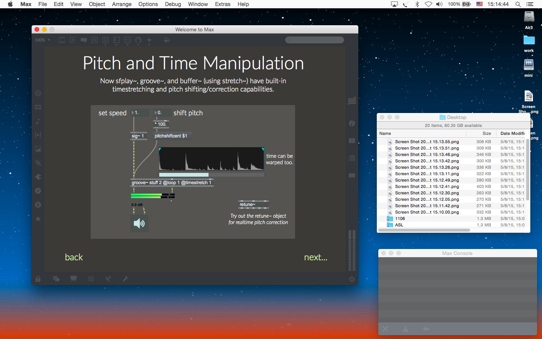Image resolution: width=542 pixels, height=339 pixels.
Task: Open the Extras menu
Action: coord(222,4)
